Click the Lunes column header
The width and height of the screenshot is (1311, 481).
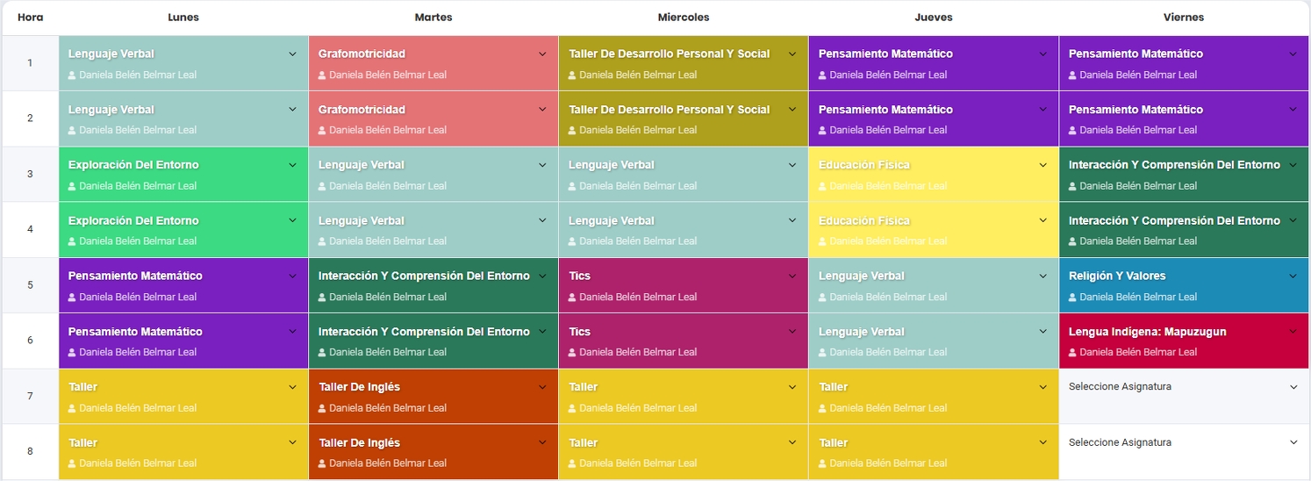[183, 18]
